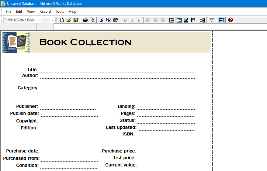Expand the font size dropdown
Image resolution: width=267 pixels, height=171 pixels.
[53, 20]
